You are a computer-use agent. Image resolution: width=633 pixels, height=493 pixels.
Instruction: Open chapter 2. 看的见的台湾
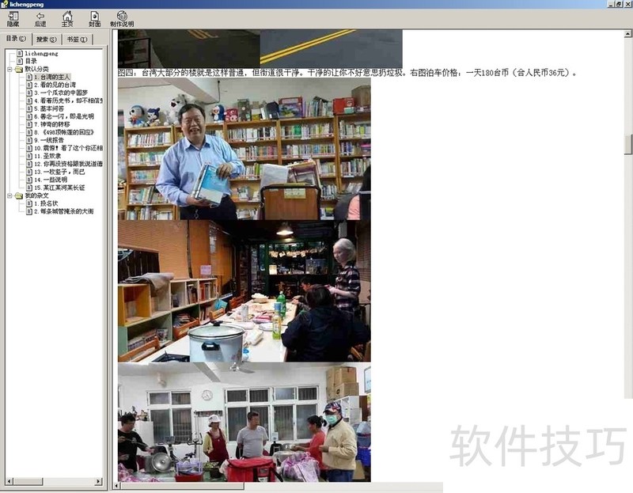pyautogui.click(x=55, y=85)
